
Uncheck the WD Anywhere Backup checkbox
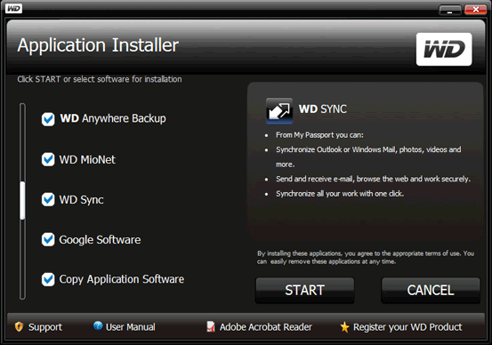tap(48, 119)
